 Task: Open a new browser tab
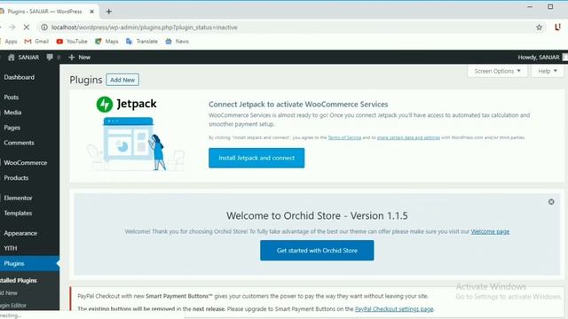[108, 12]
